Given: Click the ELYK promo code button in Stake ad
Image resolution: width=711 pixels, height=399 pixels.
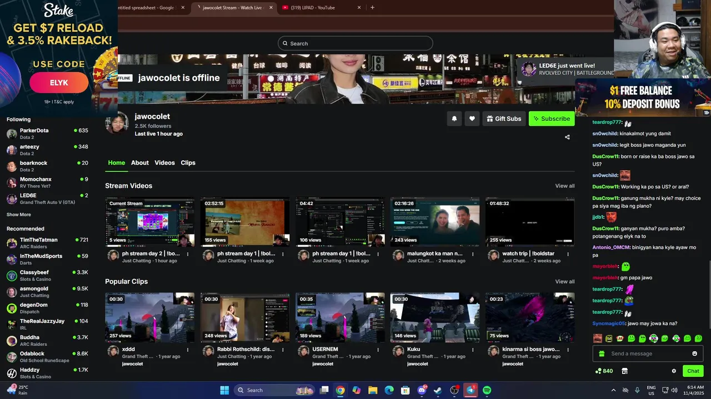Looking at the screenshot, I should pyautogui.click(x=59, y=83).
